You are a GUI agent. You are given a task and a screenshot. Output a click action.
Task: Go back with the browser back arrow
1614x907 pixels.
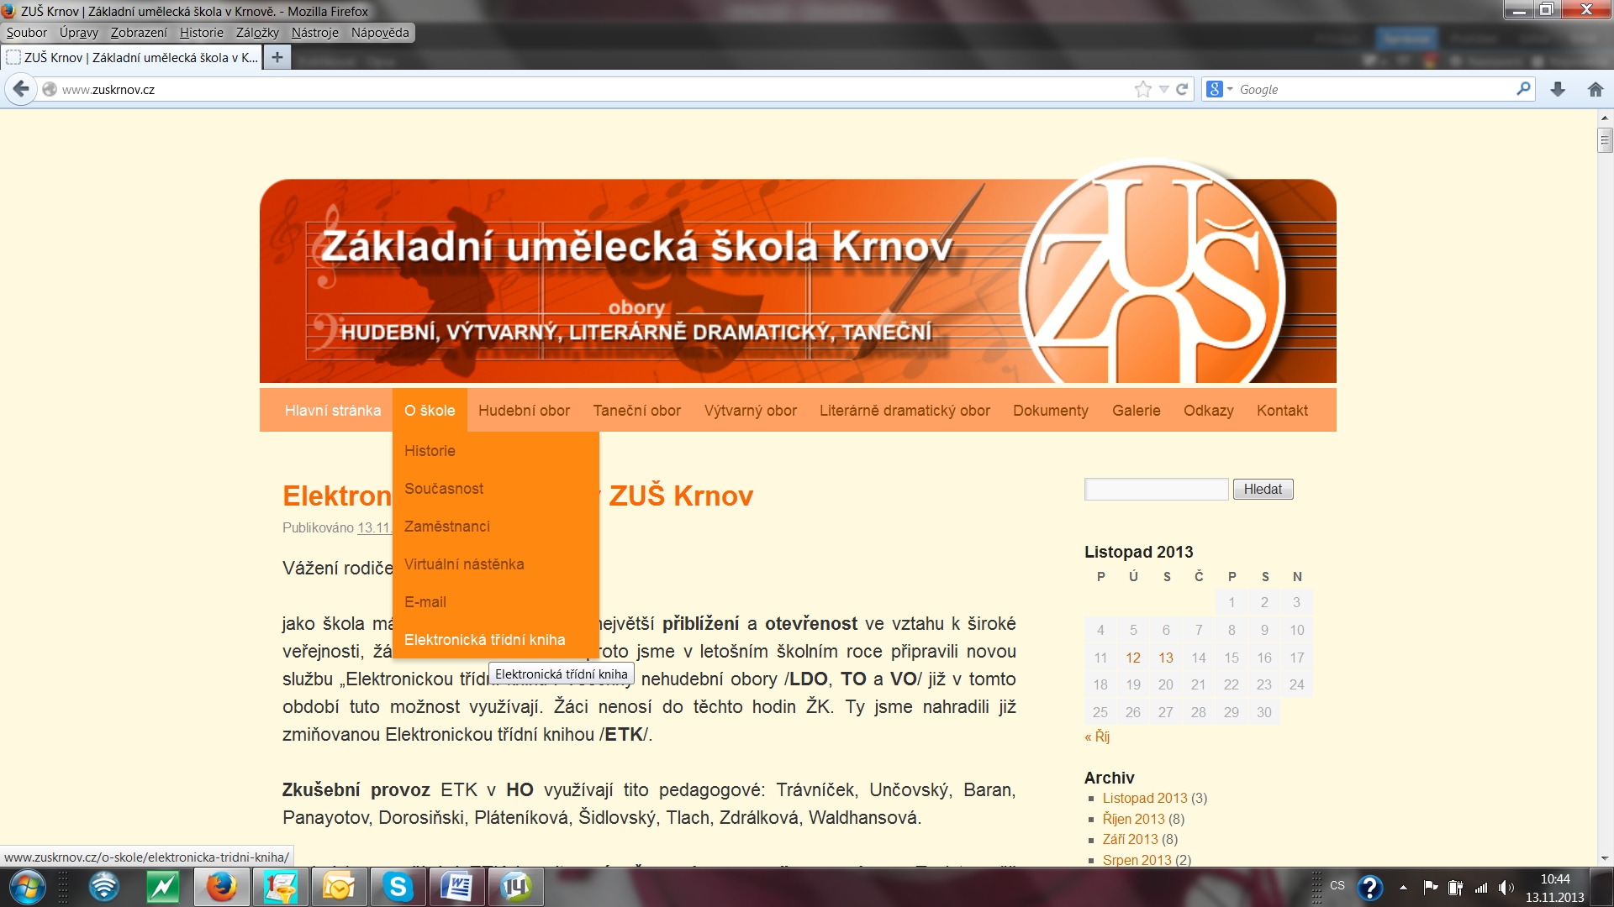pyautogui.click(x=21, y=89)
